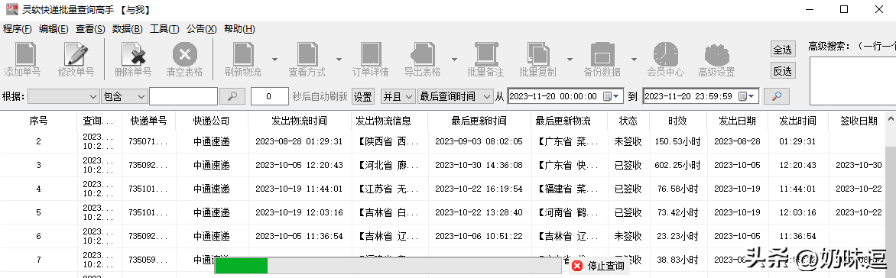Click the 批量备注 icon

(485, 54)
